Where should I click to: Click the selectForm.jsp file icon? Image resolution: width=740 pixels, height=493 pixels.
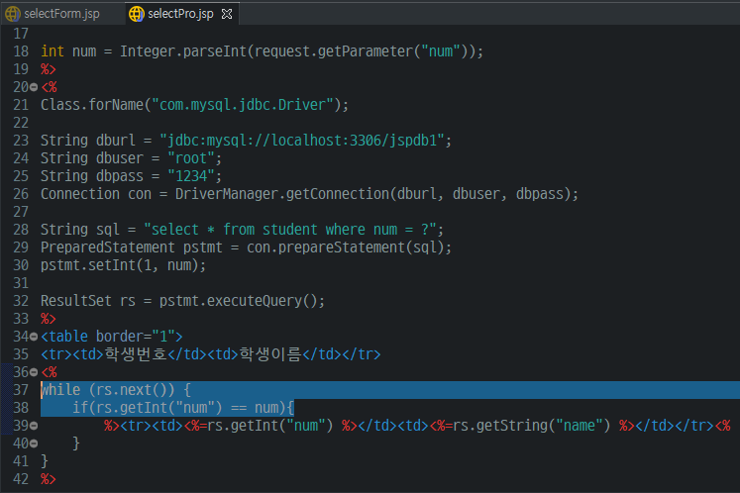[12, 14]
